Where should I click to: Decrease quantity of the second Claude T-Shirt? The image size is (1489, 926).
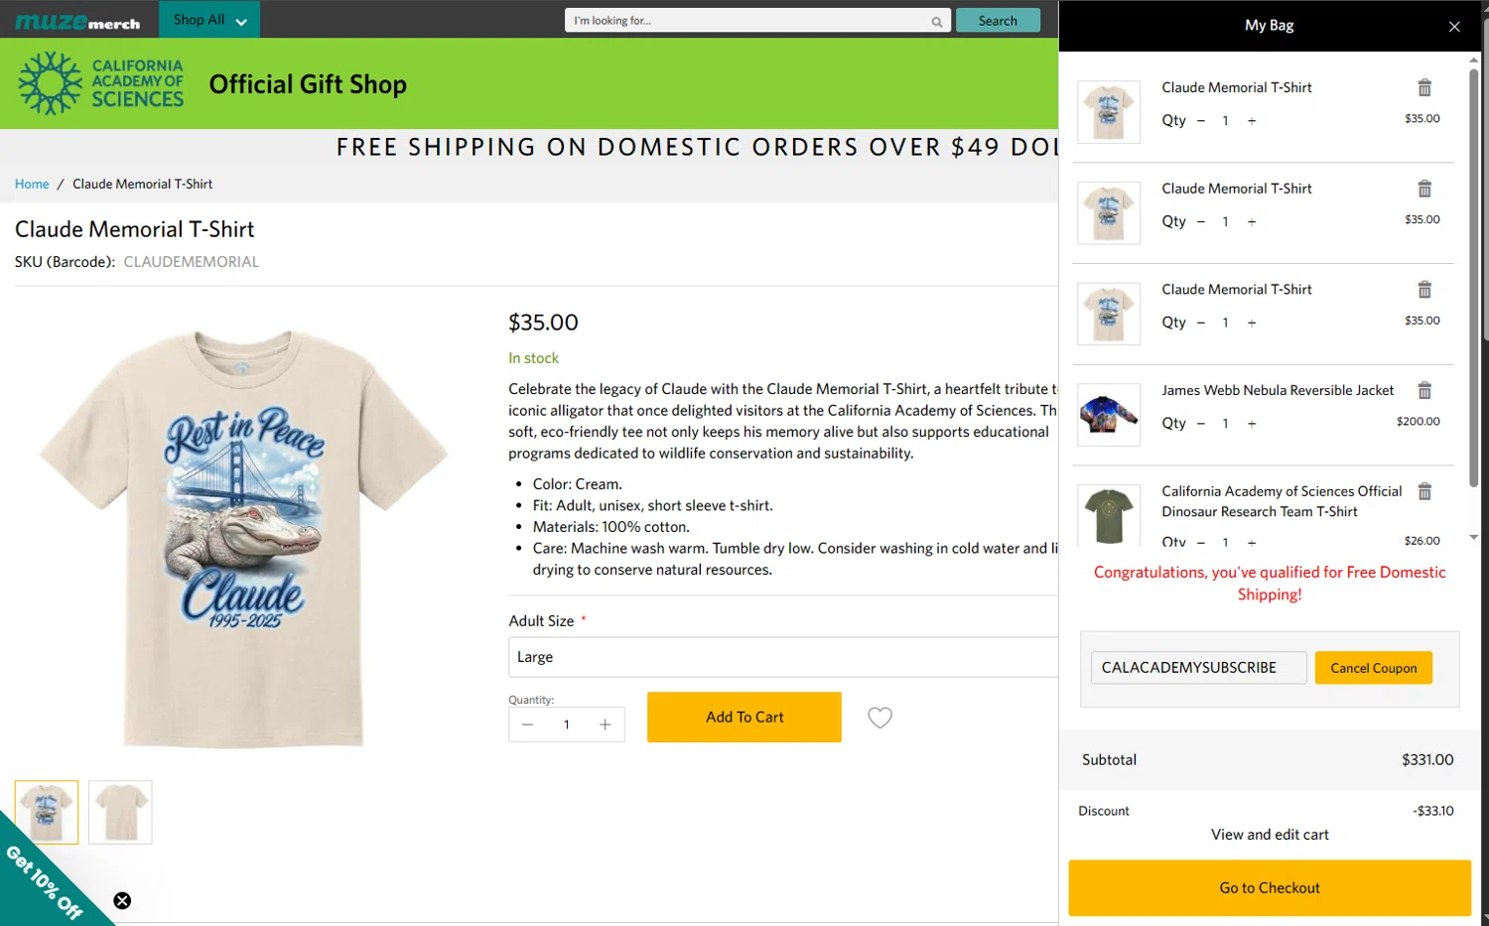1201,222
